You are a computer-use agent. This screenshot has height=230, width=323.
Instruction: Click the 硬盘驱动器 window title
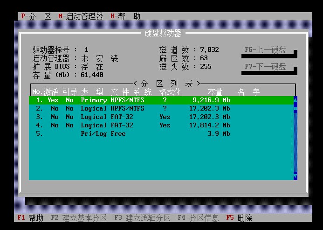click(x=163, y=33)
